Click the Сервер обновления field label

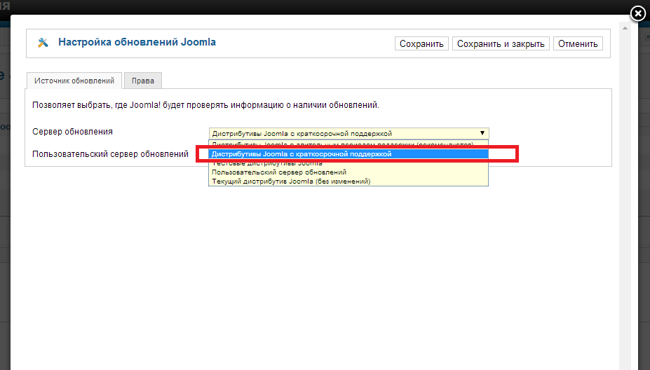73,132
